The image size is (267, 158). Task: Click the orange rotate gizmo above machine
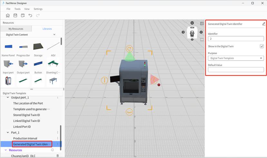point(129,49)
